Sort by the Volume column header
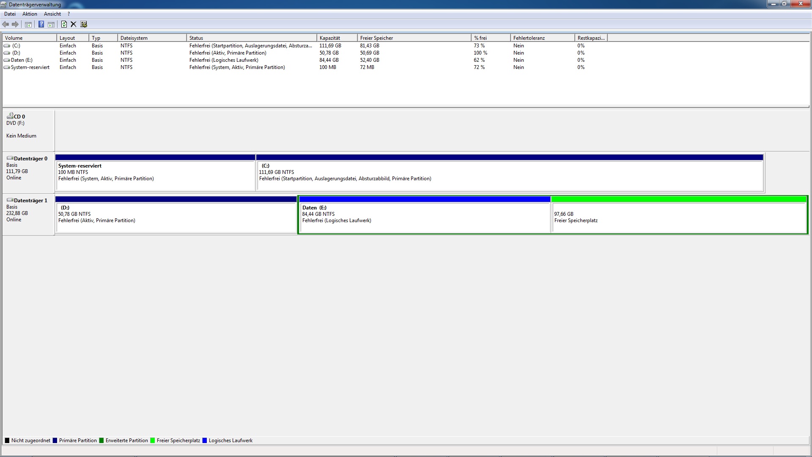 pos(29,38)
